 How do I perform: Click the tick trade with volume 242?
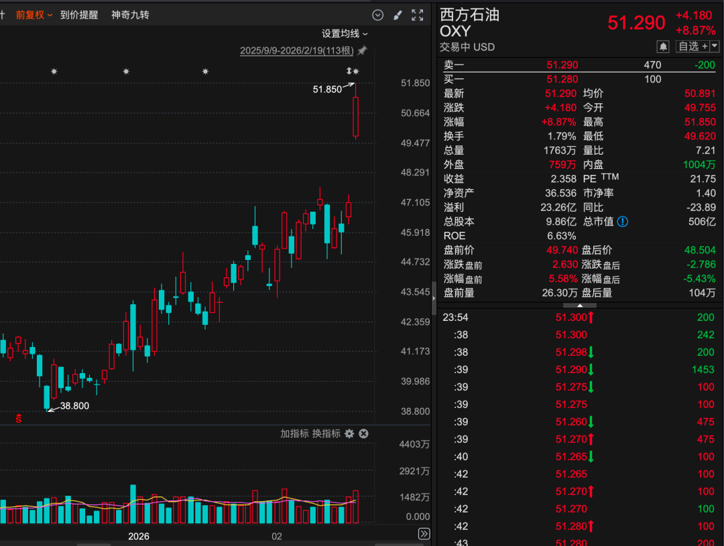tap(579, 335)
